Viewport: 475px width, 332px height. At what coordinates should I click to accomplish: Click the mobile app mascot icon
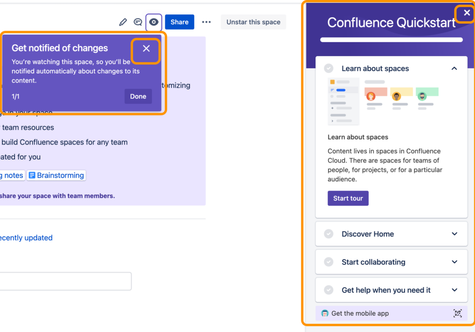coord(325,313)
